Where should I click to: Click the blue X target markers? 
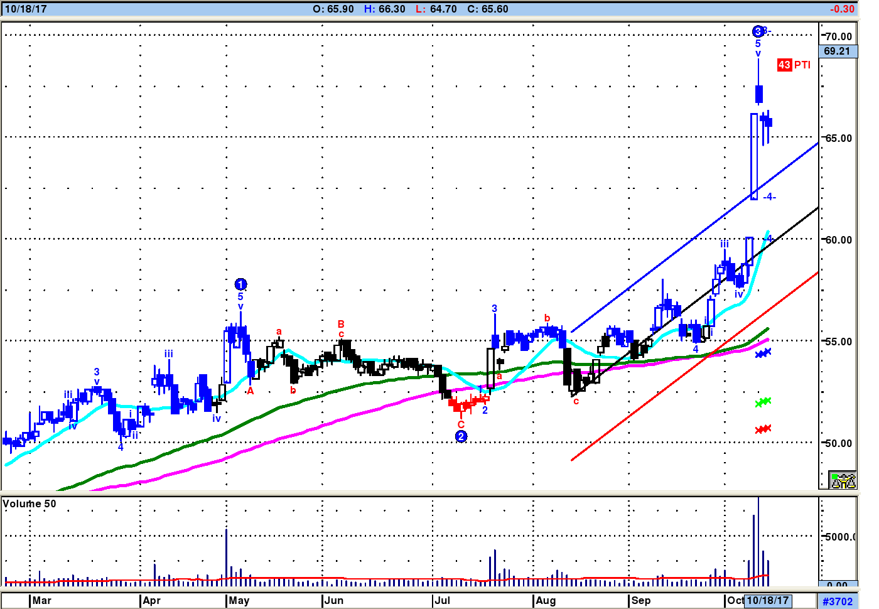763,353
